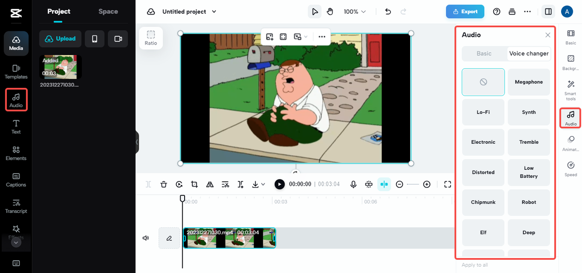The height and width of the screenshot is (273, 582).
Task: Open the account avatar A
Action: pos(567,11)
